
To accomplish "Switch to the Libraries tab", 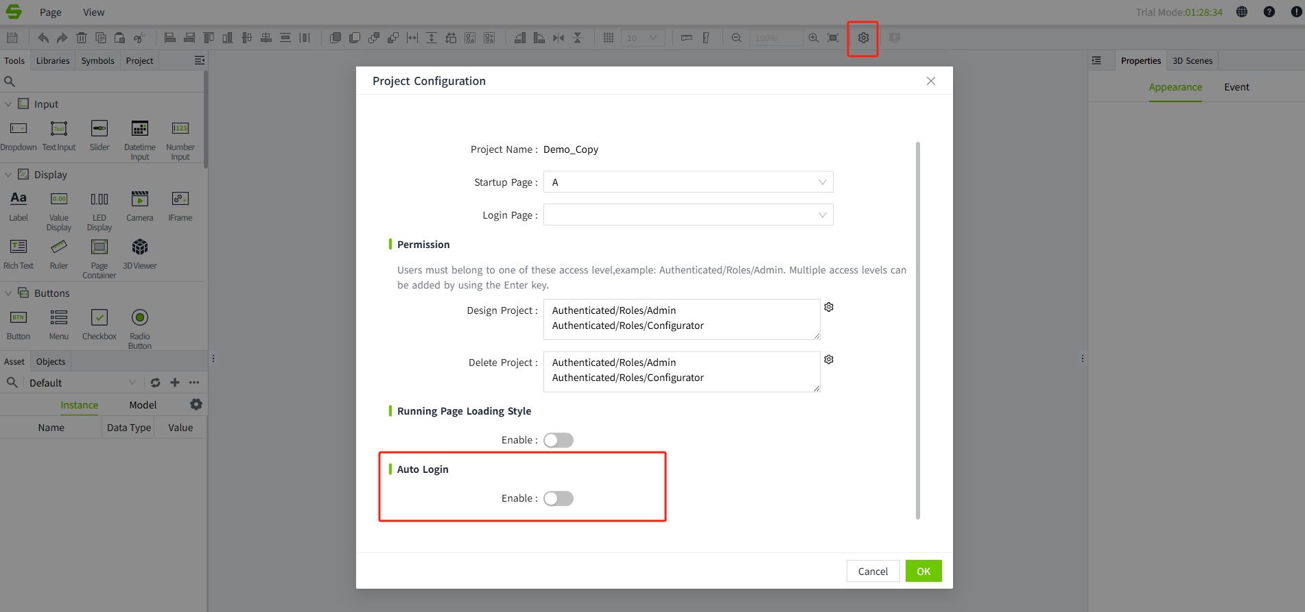I will pos(53,61).
